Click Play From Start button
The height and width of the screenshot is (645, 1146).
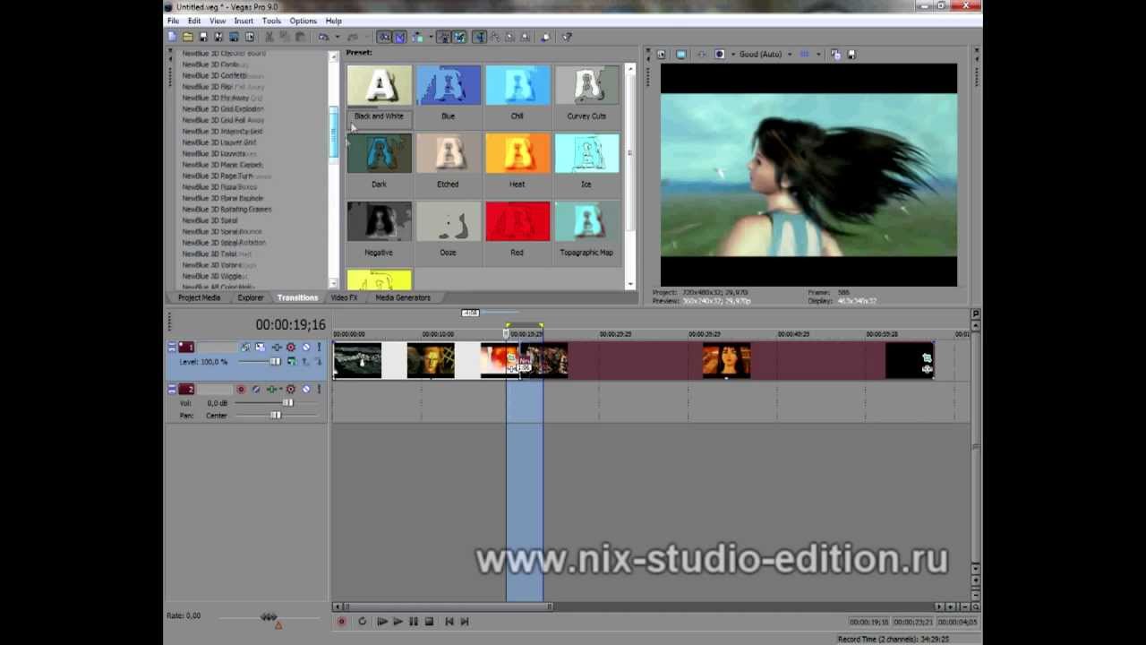[x=382, y=621]
